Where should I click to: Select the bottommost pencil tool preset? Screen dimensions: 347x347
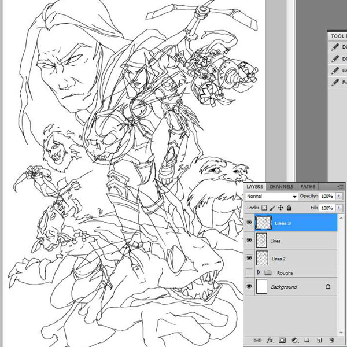pos(335,82)
